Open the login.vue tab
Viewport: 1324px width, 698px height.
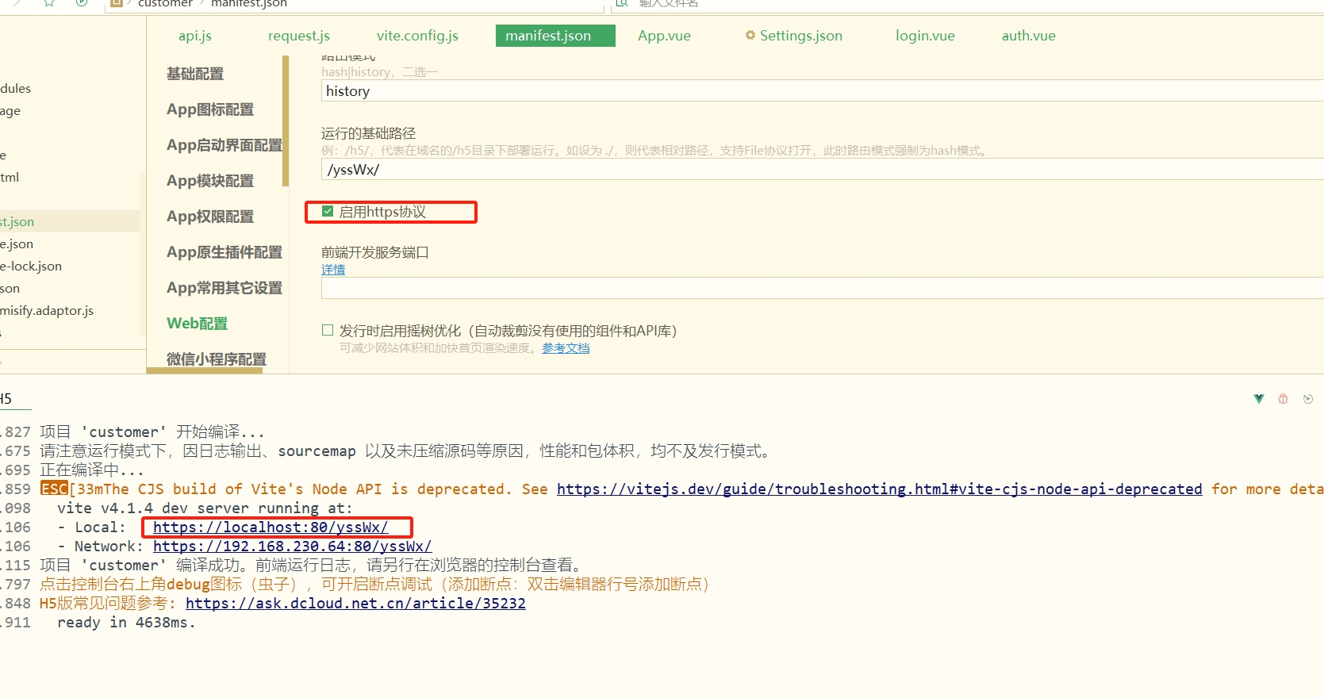click(x=925, y=36)
